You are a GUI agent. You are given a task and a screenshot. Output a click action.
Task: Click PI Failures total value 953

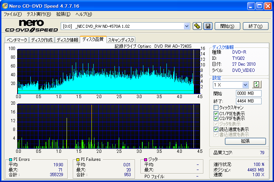tap(127, 175)
